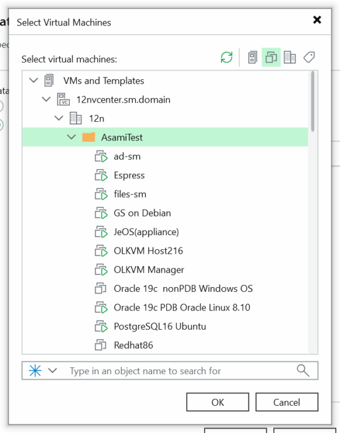Collapse the 12n datacenter node

59,119
